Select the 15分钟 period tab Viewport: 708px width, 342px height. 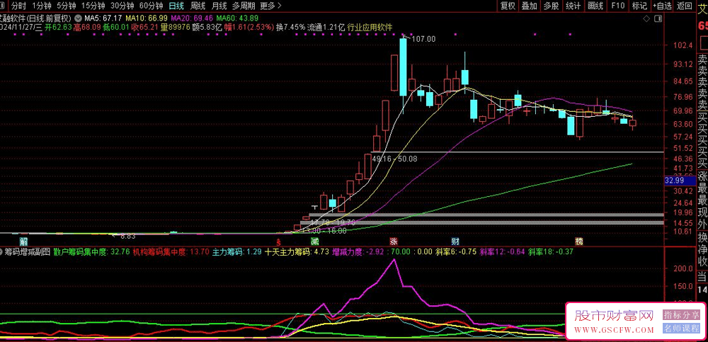[93, 6]
